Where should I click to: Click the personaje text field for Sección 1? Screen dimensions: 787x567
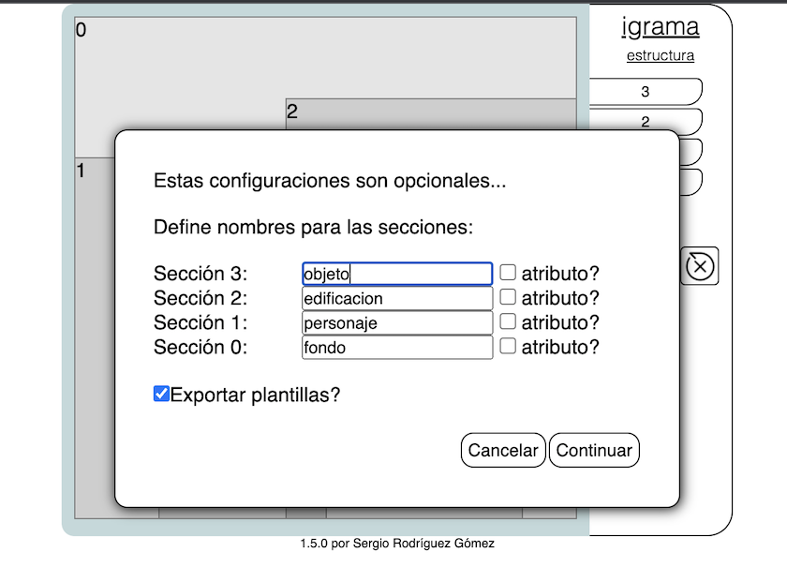tap(396, 321)
